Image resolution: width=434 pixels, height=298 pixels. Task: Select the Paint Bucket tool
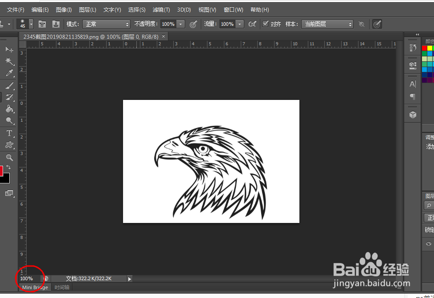(x=9, y=109)
